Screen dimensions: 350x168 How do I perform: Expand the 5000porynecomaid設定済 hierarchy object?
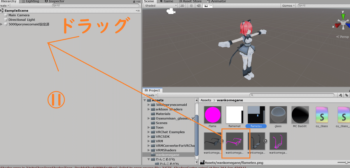coord(1,24)
